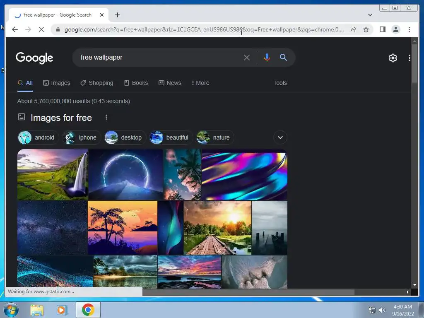Open the wooden bridge sunrise image
The height and width of the screenshot is (318, 424).
[x=218, y=228]
